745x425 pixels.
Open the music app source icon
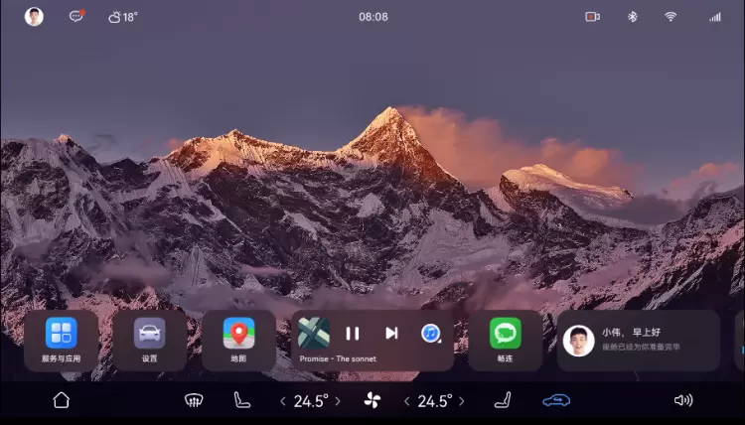click(431, 334)
